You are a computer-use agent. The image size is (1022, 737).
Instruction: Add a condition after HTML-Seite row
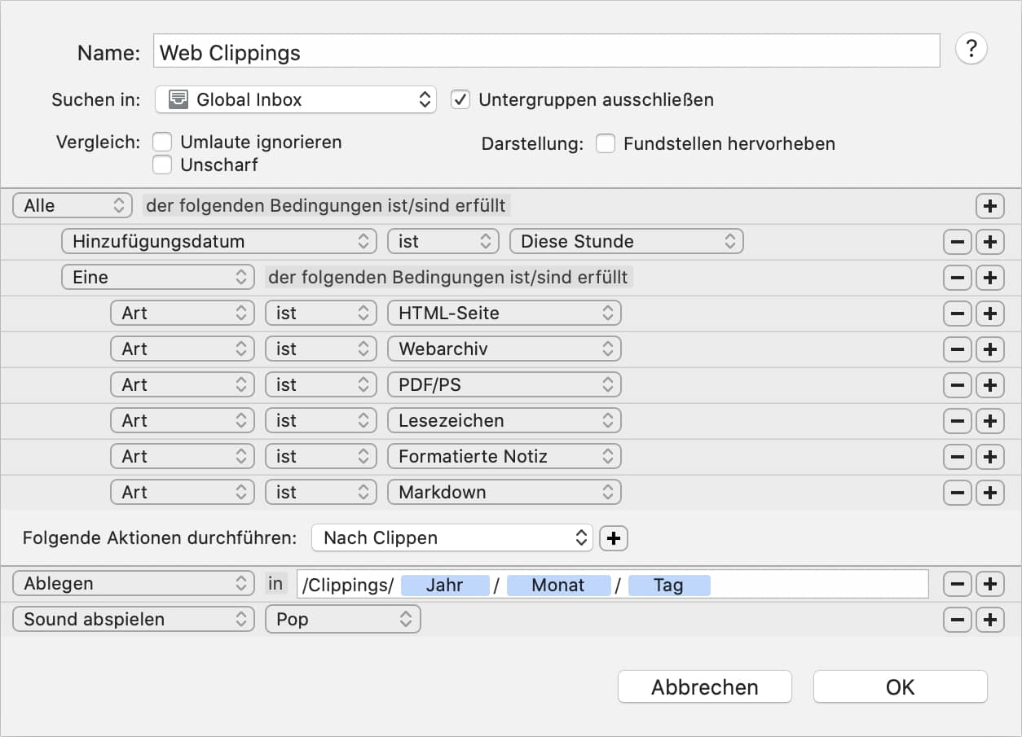coord(989,314)
